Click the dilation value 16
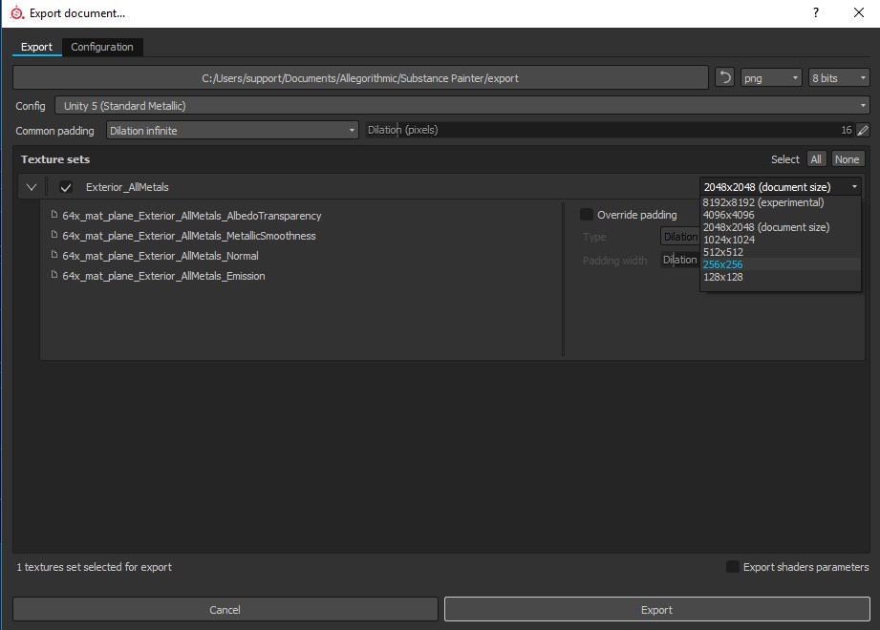880x630 pixels. pos(846,130)
